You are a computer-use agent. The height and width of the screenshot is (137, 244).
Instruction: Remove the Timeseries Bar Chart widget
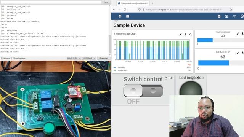pos(190,34)
